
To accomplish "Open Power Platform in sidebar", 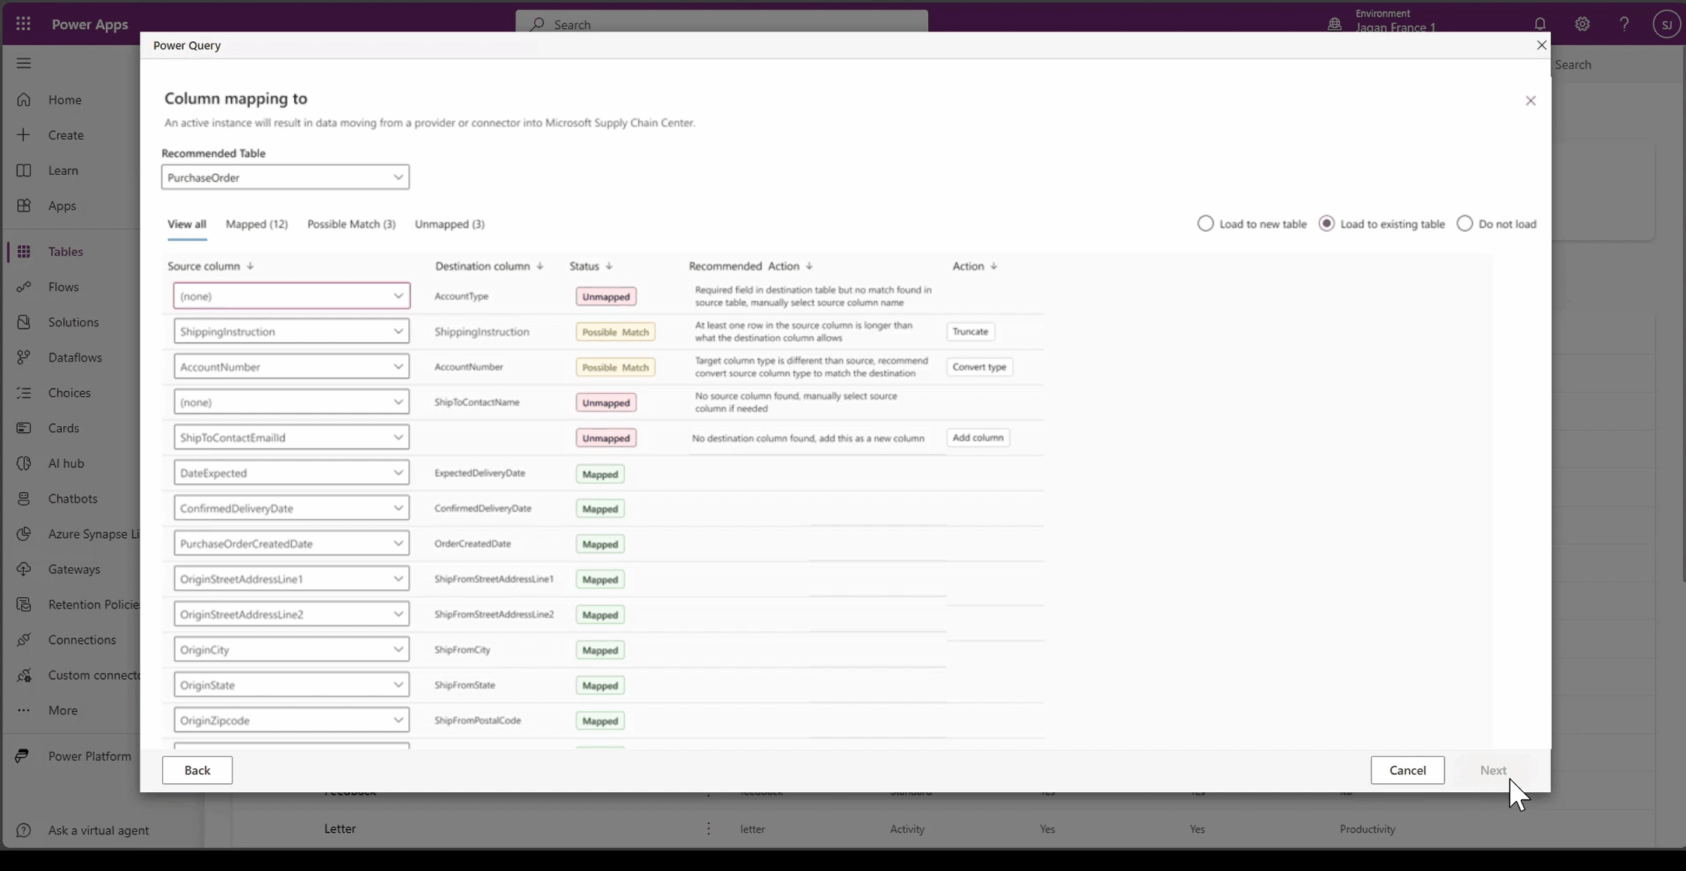I will tap(89, 755).
